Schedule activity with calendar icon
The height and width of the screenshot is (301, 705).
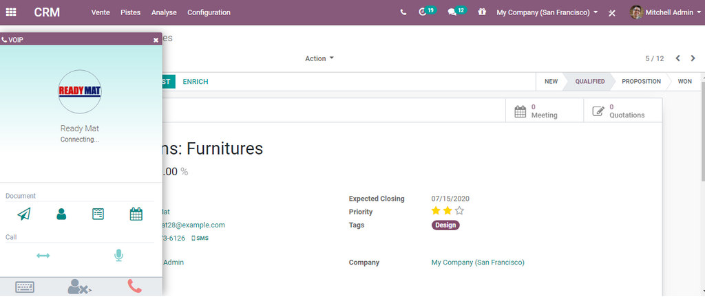[136, 214]
